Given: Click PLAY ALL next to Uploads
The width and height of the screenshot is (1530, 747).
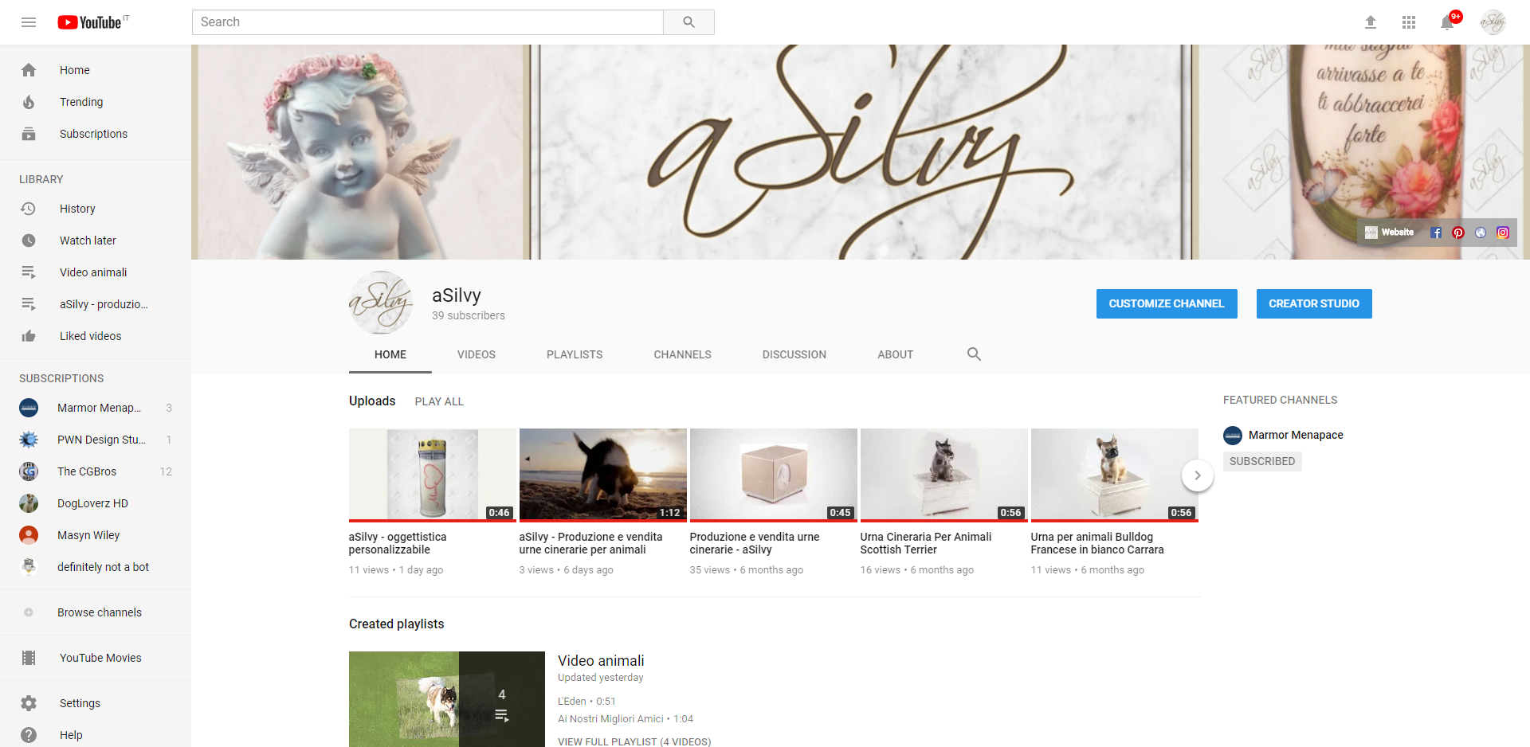Looking at the screenshot, I should [439, 401].
